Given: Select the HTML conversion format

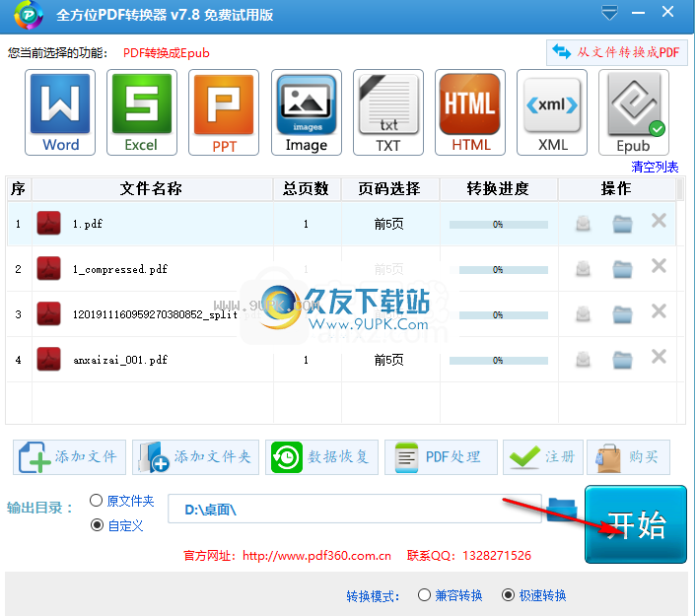Looking at the screenshot, I should pyautogui.click(x=470, y=112).
